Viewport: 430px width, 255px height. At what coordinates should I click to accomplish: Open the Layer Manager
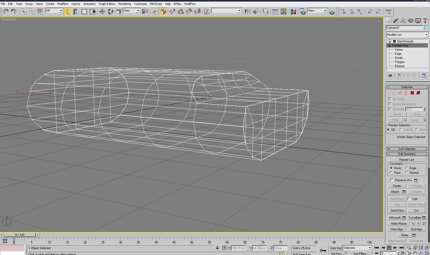(266, 12)
